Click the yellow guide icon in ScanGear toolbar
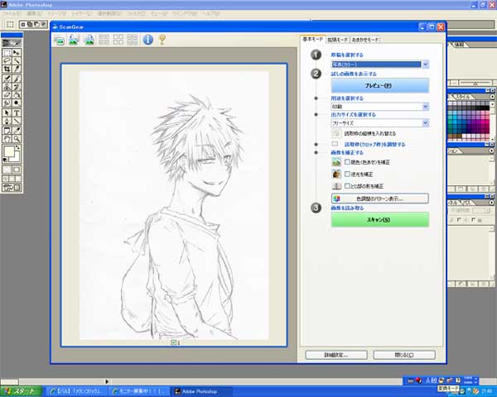The image size is (497, 397). (162, 40)
